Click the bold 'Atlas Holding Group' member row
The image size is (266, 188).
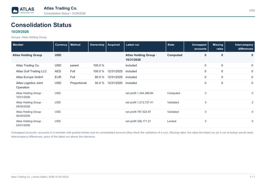pyautogui.click(x=133, y=57)
